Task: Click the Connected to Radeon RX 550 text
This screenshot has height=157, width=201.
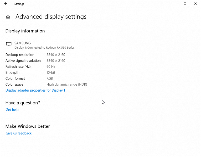Action: coord(44,48)
